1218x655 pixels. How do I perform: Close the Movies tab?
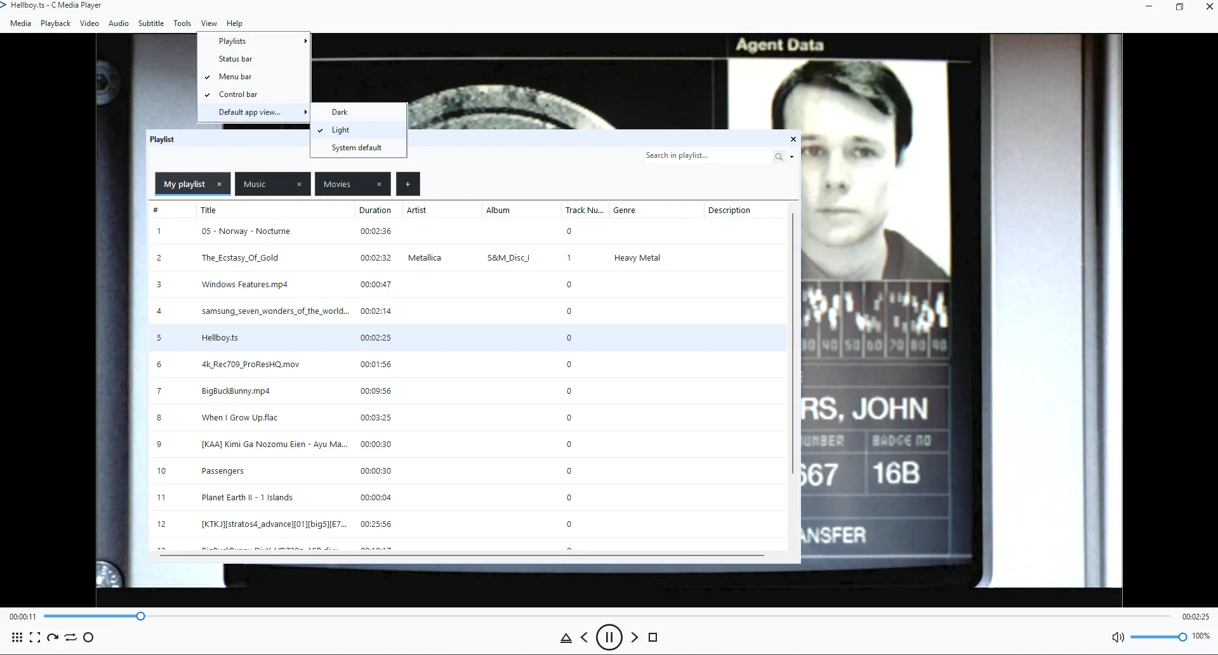click(x=379, y=185)
